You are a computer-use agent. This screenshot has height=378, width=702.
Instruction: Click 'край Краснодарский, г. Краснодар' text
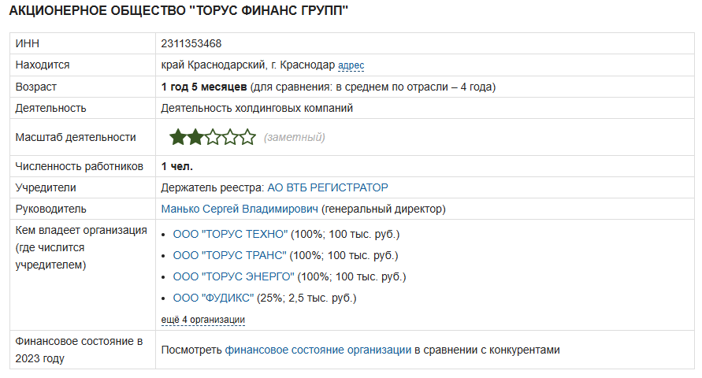(248, 65)
